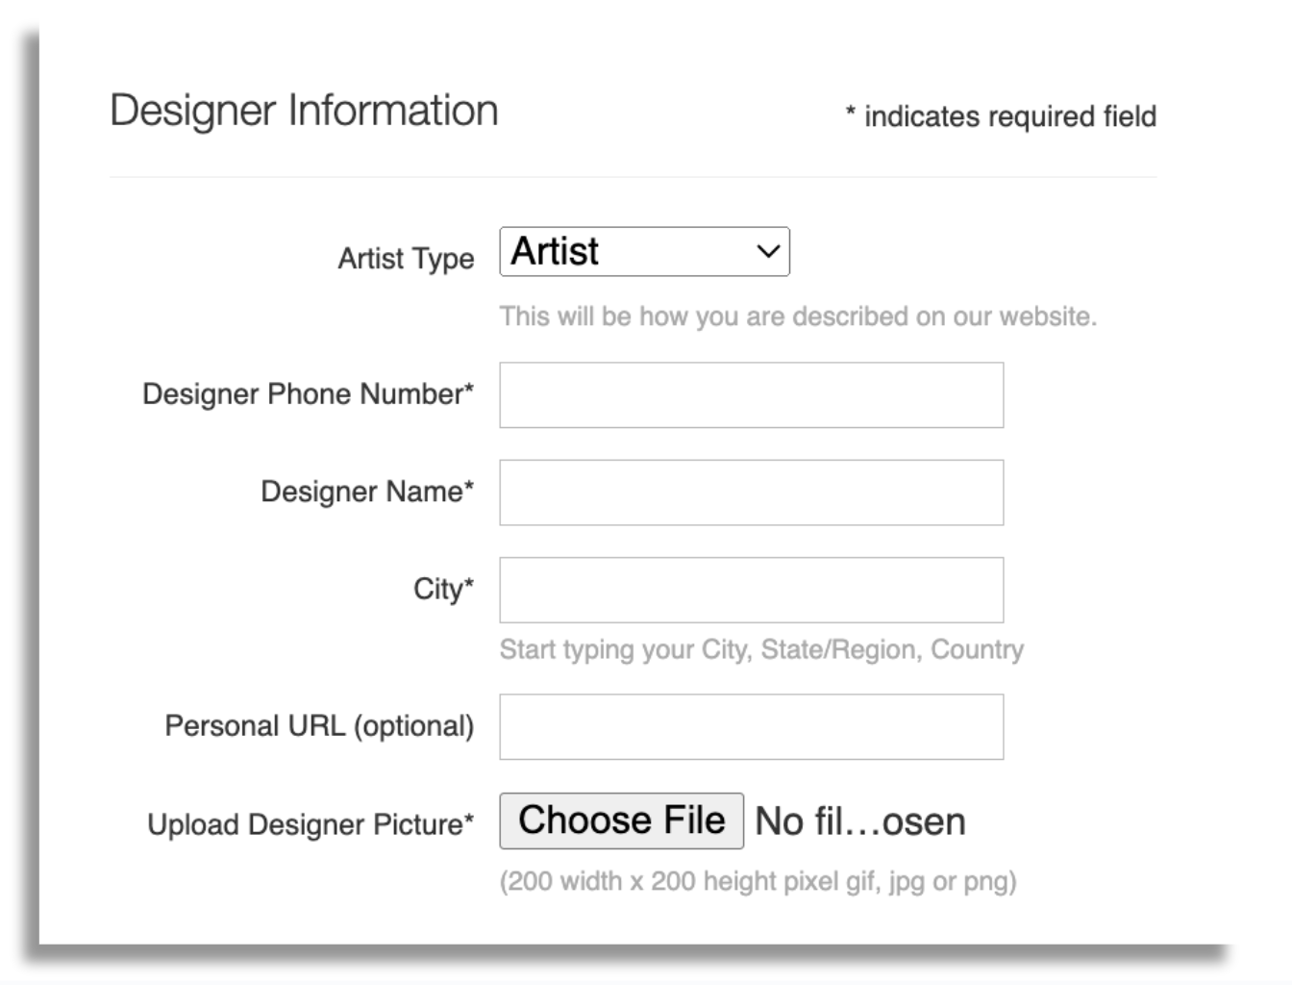1292x985 pixels.
Task: Click the 'Artist Type' label
Action: pos(406,259)
